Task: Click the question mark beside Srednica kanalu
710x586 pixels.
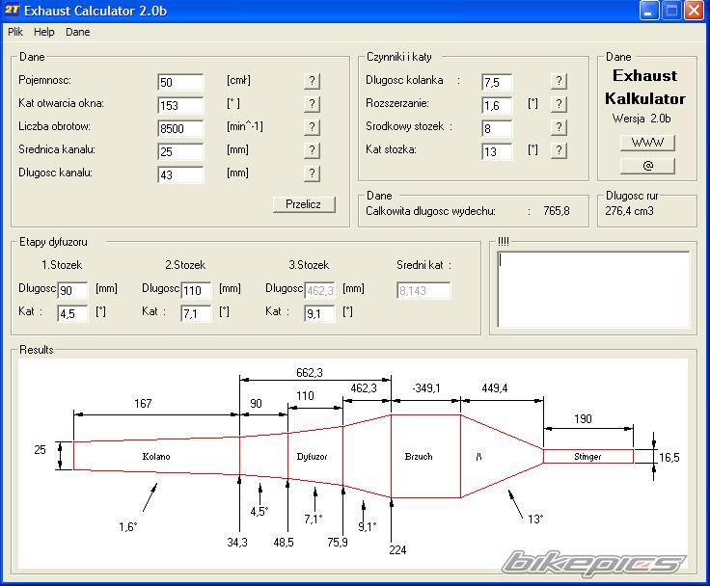Action: (312, 150)
